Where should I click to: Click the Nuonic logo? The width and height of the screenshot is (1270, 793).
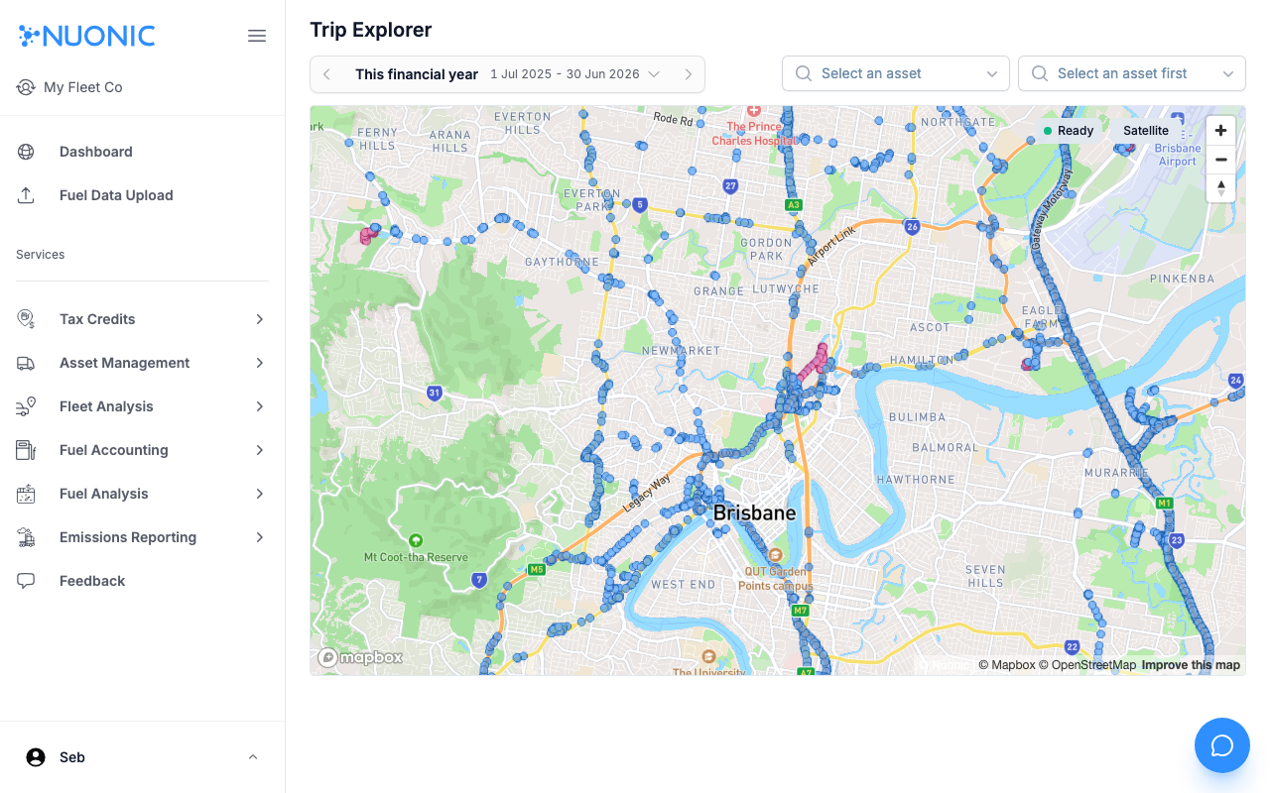pos(87,36)
